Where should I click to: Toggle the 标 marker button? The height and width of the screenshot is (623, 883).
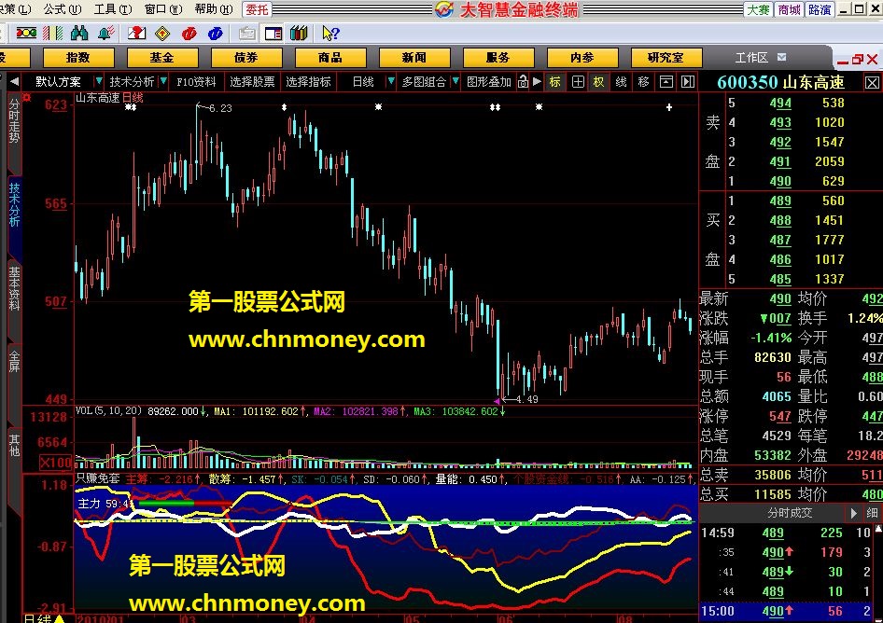[555, 82]
